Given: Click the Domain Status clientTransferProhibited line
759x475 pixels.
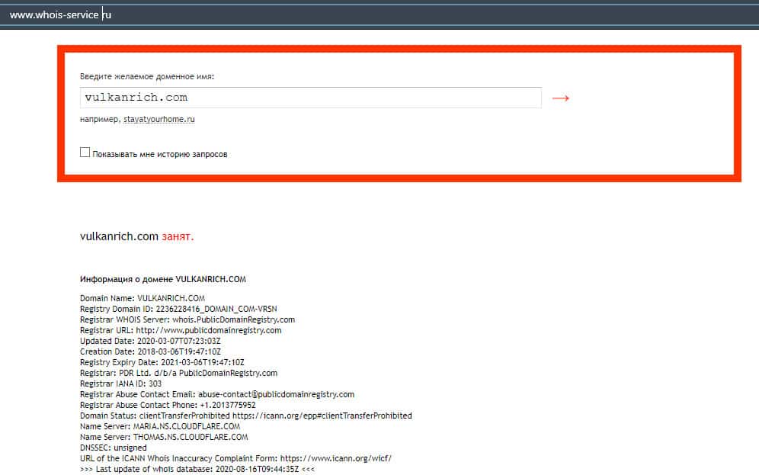Looking at the screenshot, I should [246, 416].
